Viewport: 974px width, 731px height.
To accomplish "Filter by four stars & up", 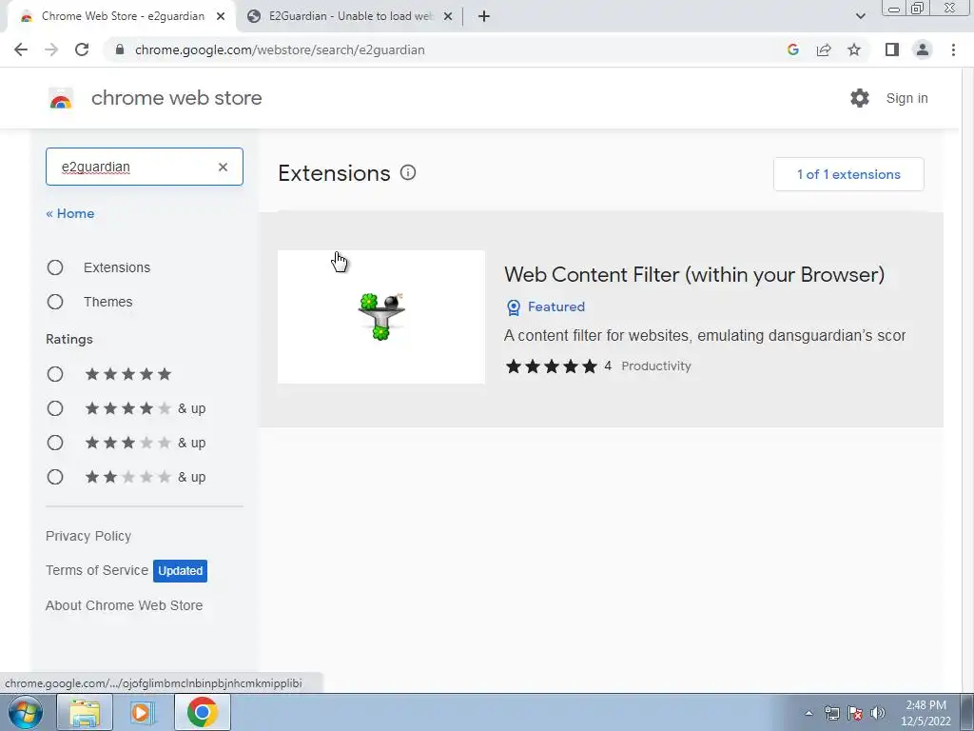I will tap(55, 408).
